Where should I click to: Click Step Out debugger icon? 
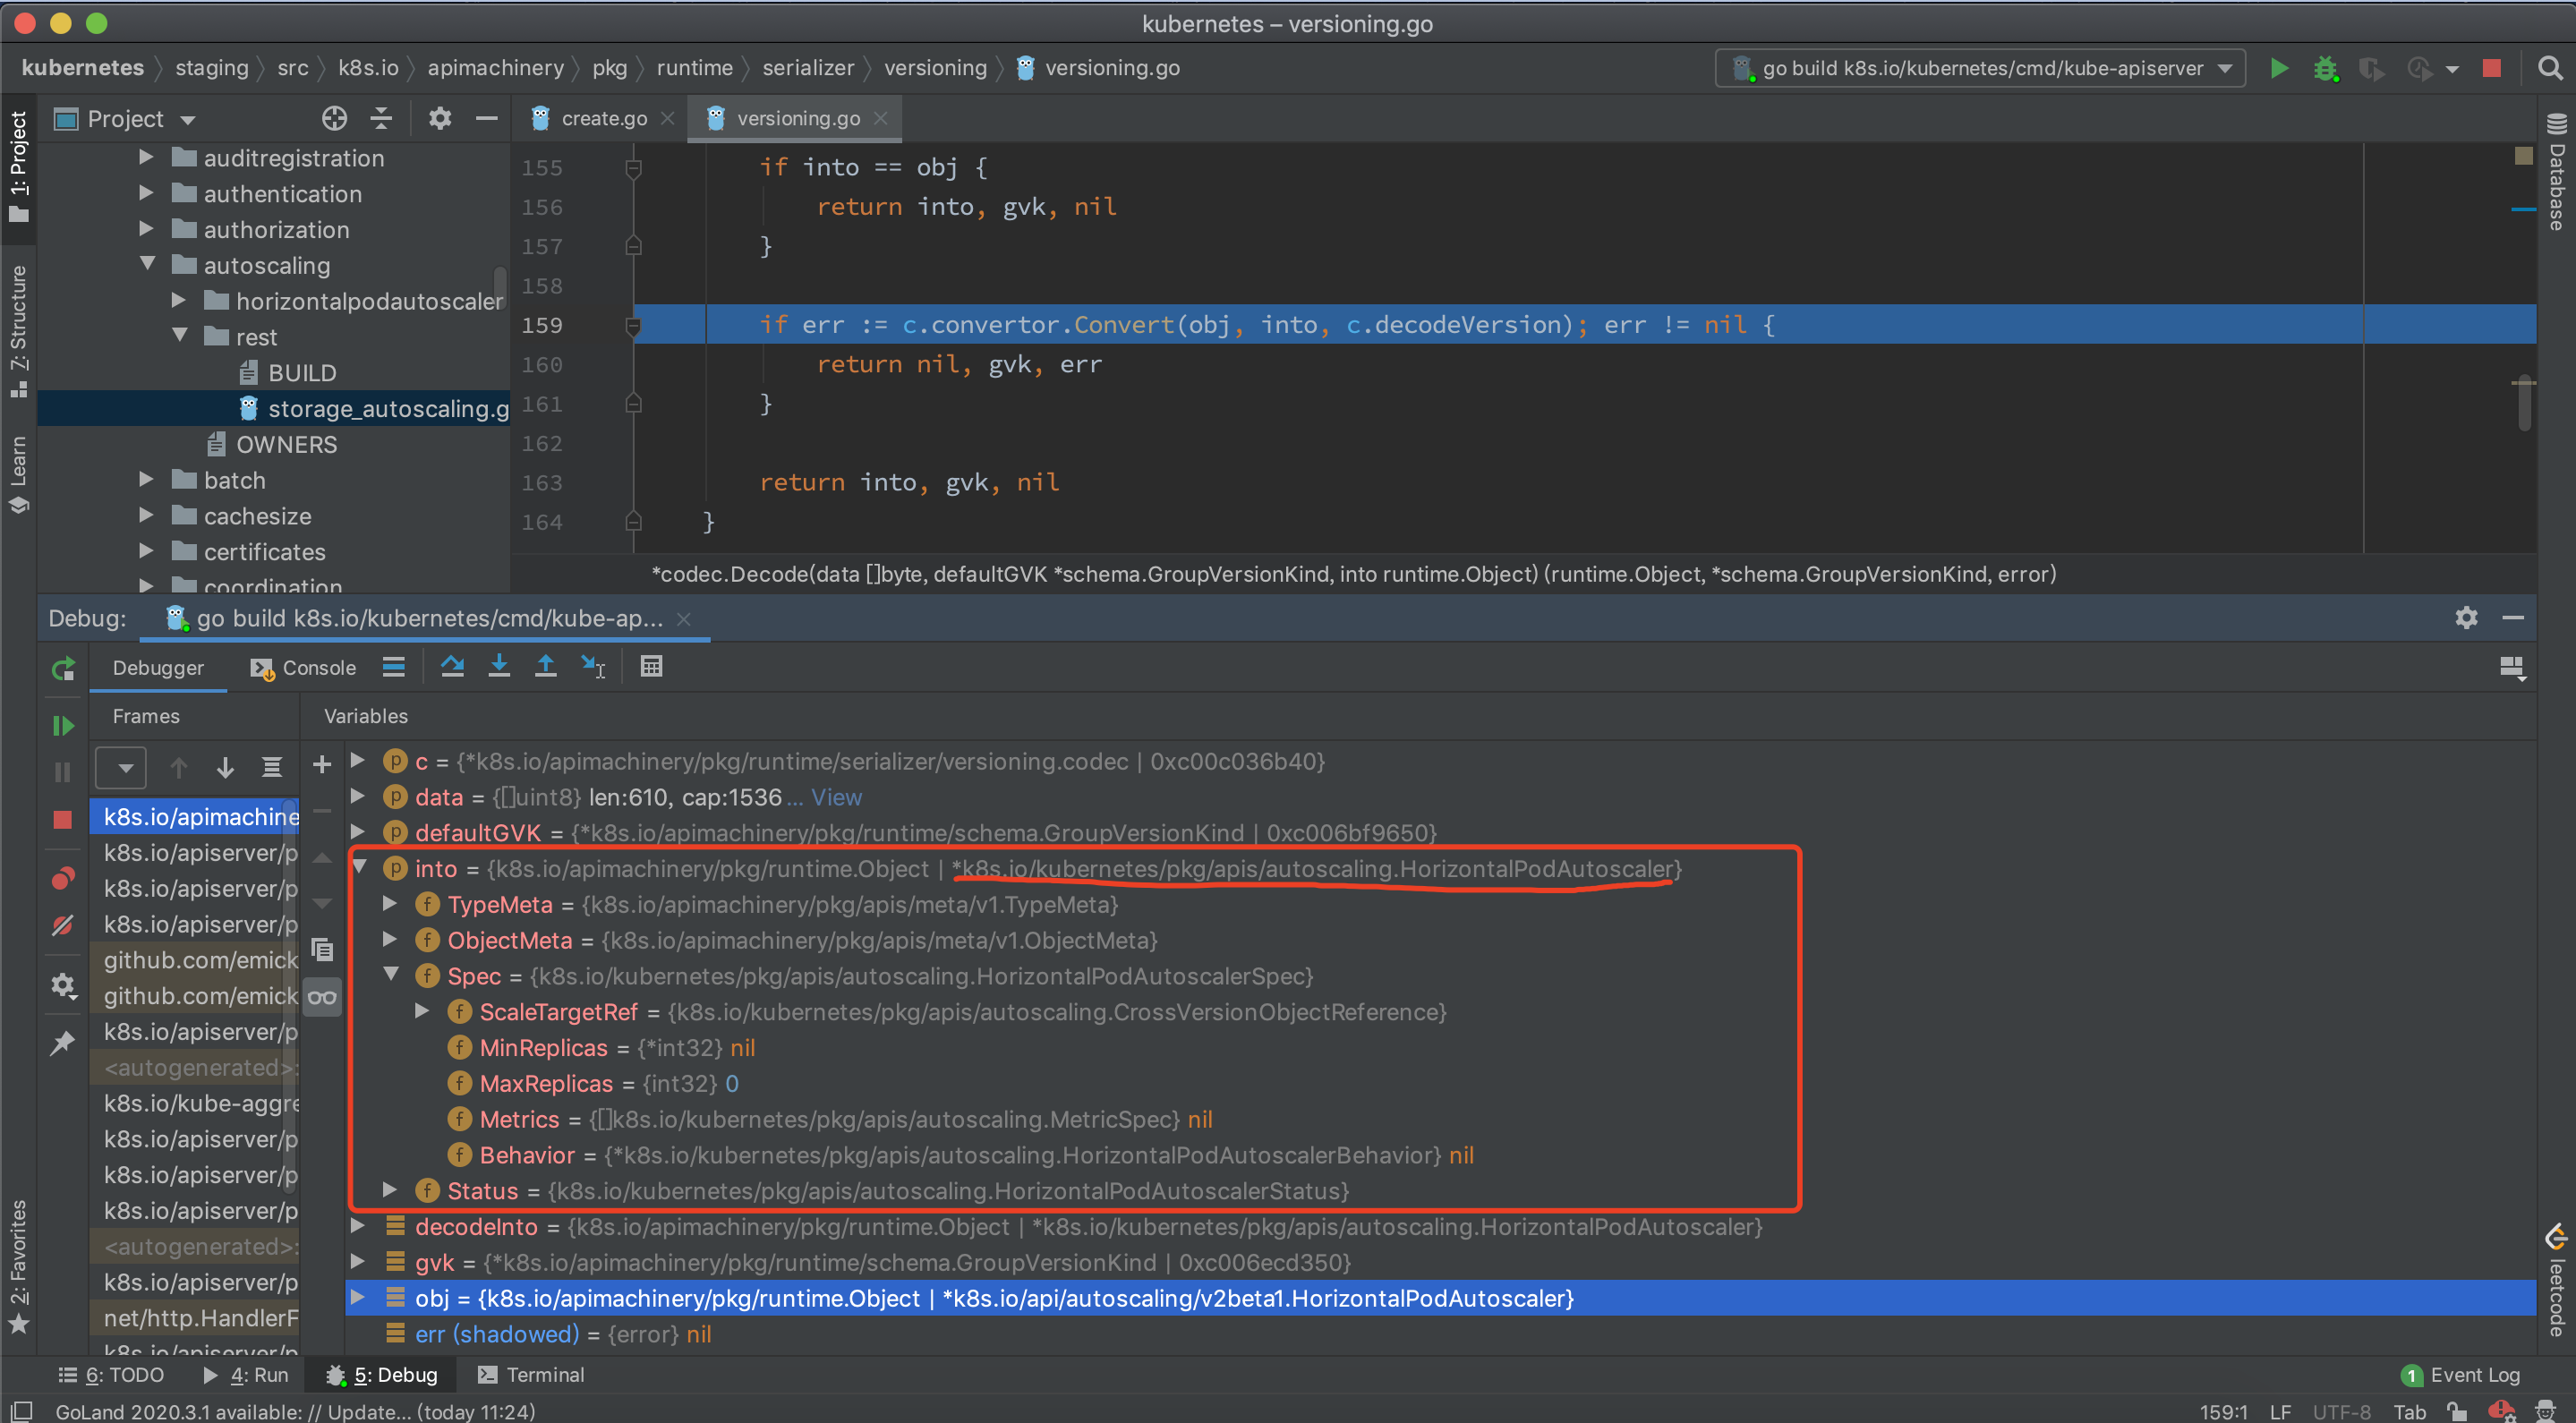point(545,667)
